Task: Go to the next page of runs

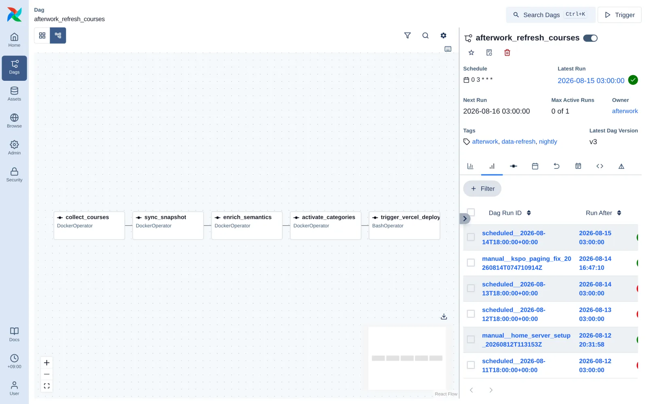Action: [x=491, y=390]
